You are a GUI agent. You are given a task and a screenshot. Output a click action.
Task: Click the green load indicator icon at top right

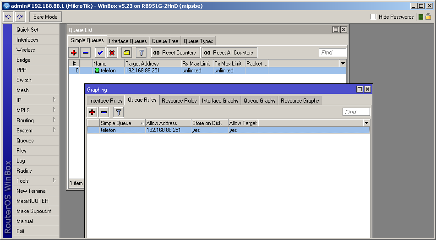421,17
